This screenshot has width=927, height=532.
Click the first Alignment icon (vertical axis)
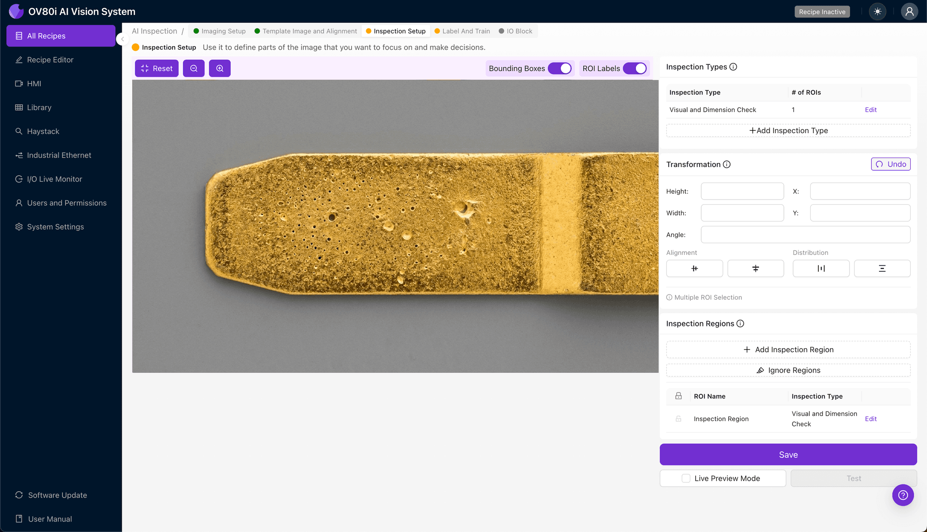point(694,268)
